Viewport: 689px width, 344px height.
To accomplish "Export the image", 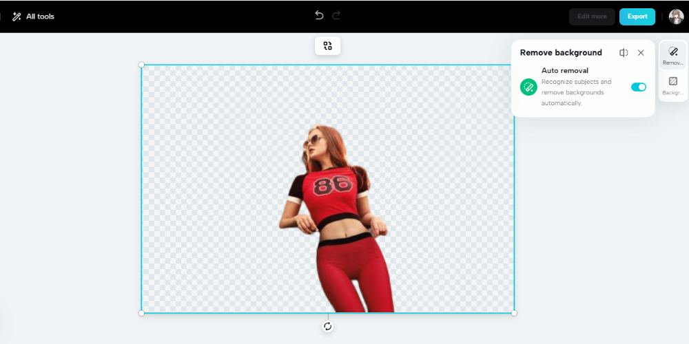I will tap(637, 17).
